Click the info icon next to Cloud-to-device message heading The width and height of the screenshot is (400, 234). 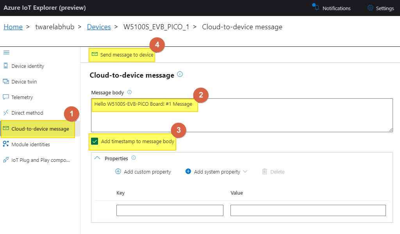(180, 74)
